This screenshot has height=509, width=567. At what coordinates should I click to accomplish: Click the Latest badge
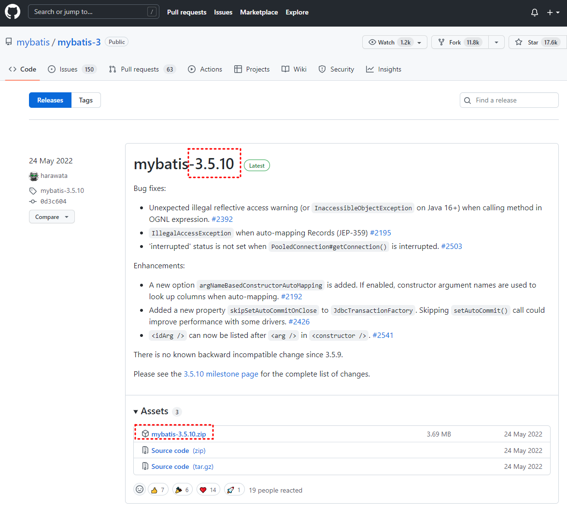257,165
